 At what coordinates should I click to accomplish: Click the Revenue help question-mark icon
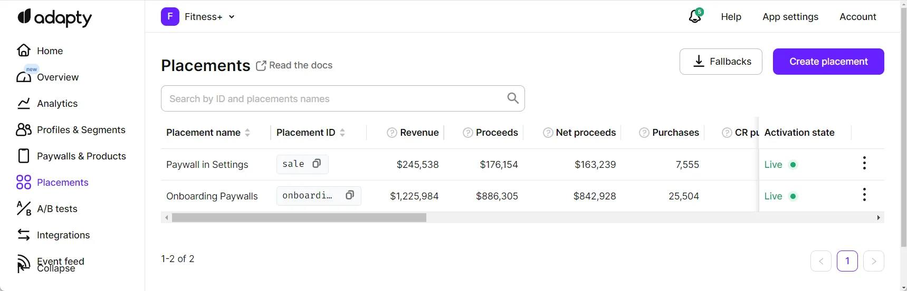(392, 133)
